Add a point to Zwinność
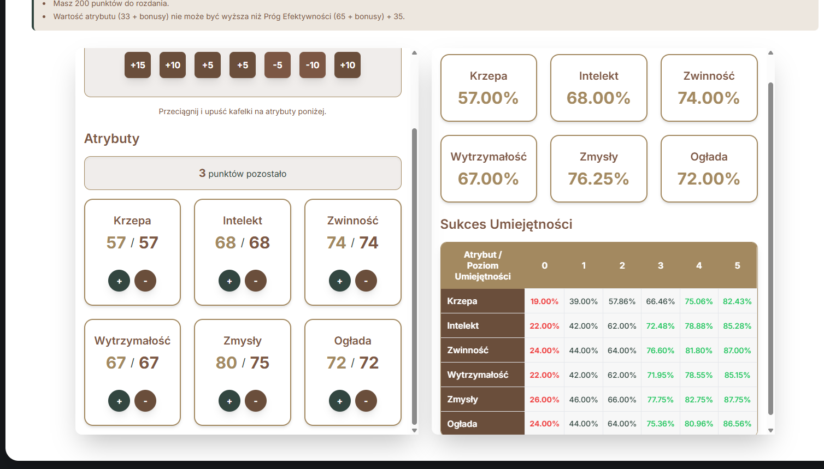The height and width of the screenshot is (469, 824). pos(340,281)
